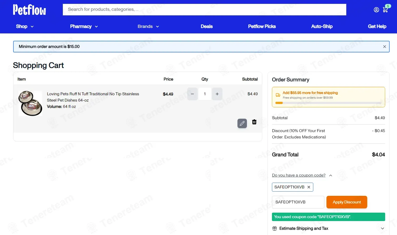Delete the cart item with trash icon
Image resolution: width=397 pixels, height=235 pixels.
254,122
